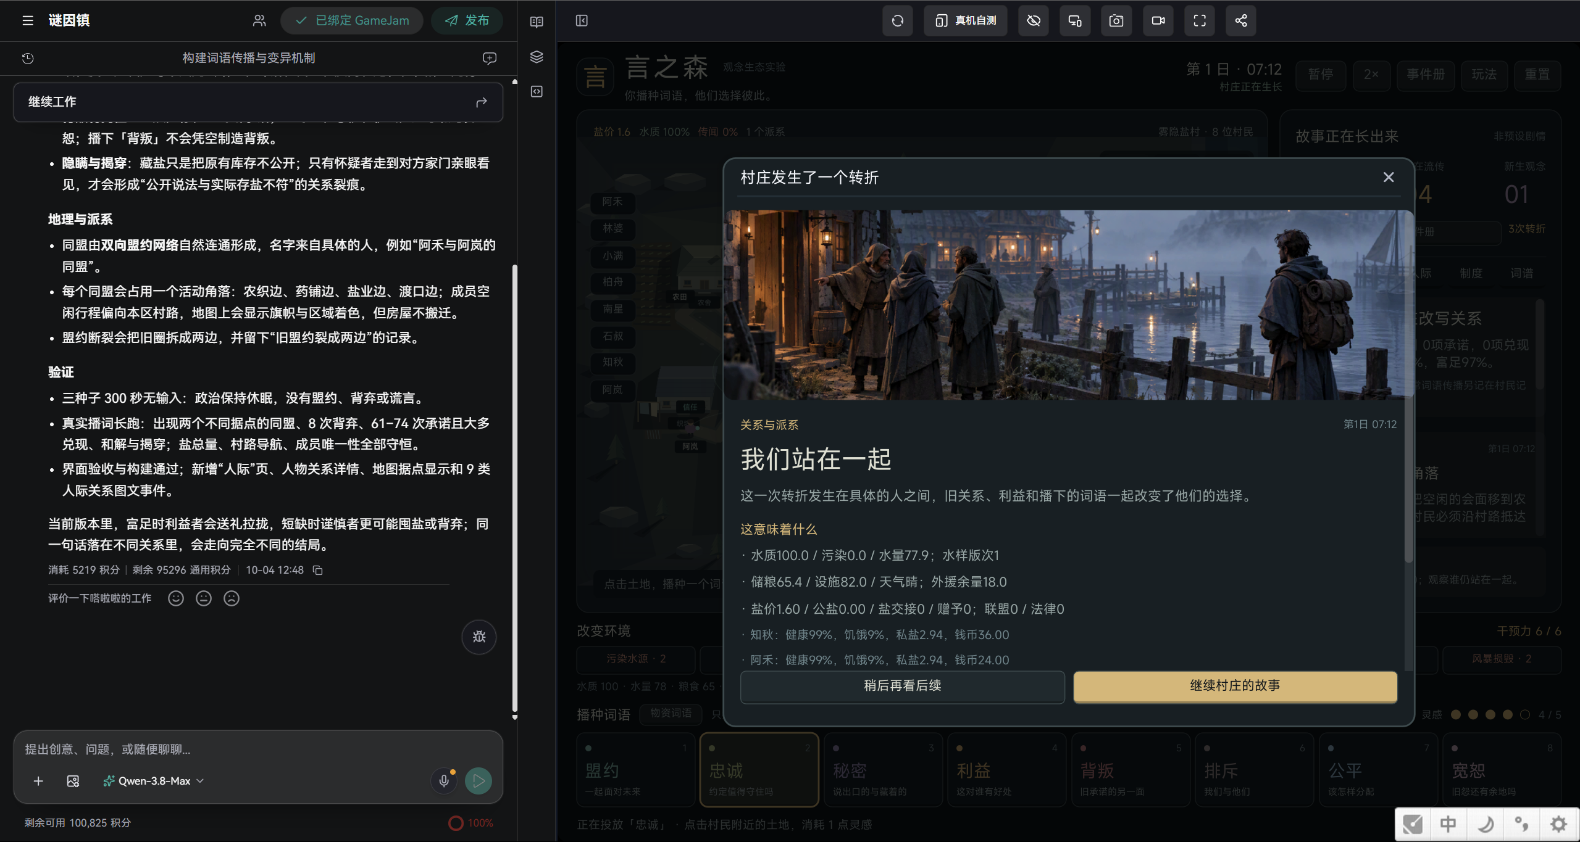
Task: Take a screenshot with camera icon
Action: [1116, 20]
